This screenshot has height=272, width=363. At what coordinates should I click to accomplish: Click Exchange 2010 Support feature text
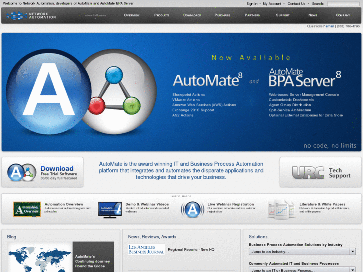pos(193,110)
